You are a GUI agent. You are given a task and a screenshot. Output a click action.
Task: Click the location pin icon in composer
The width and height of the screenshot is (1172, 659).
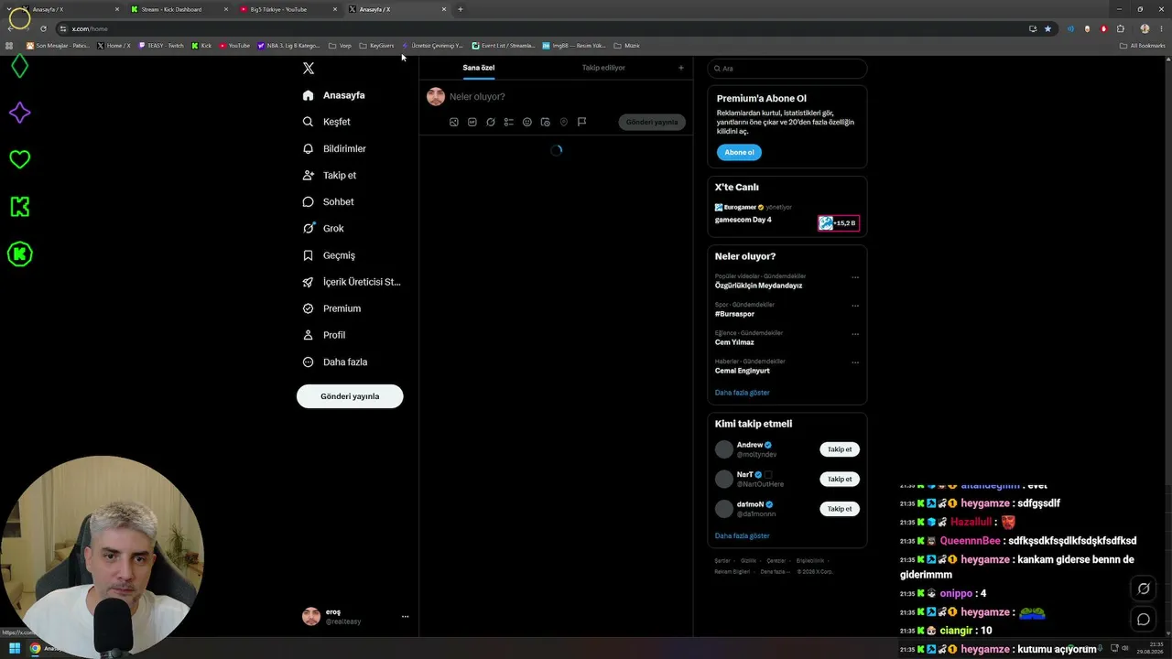563,122
